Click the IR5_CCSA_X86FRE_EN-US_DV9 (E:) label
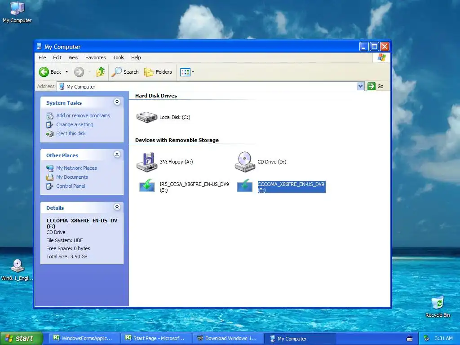The height and width of the screenshot is (345, 460). point(194,187)
